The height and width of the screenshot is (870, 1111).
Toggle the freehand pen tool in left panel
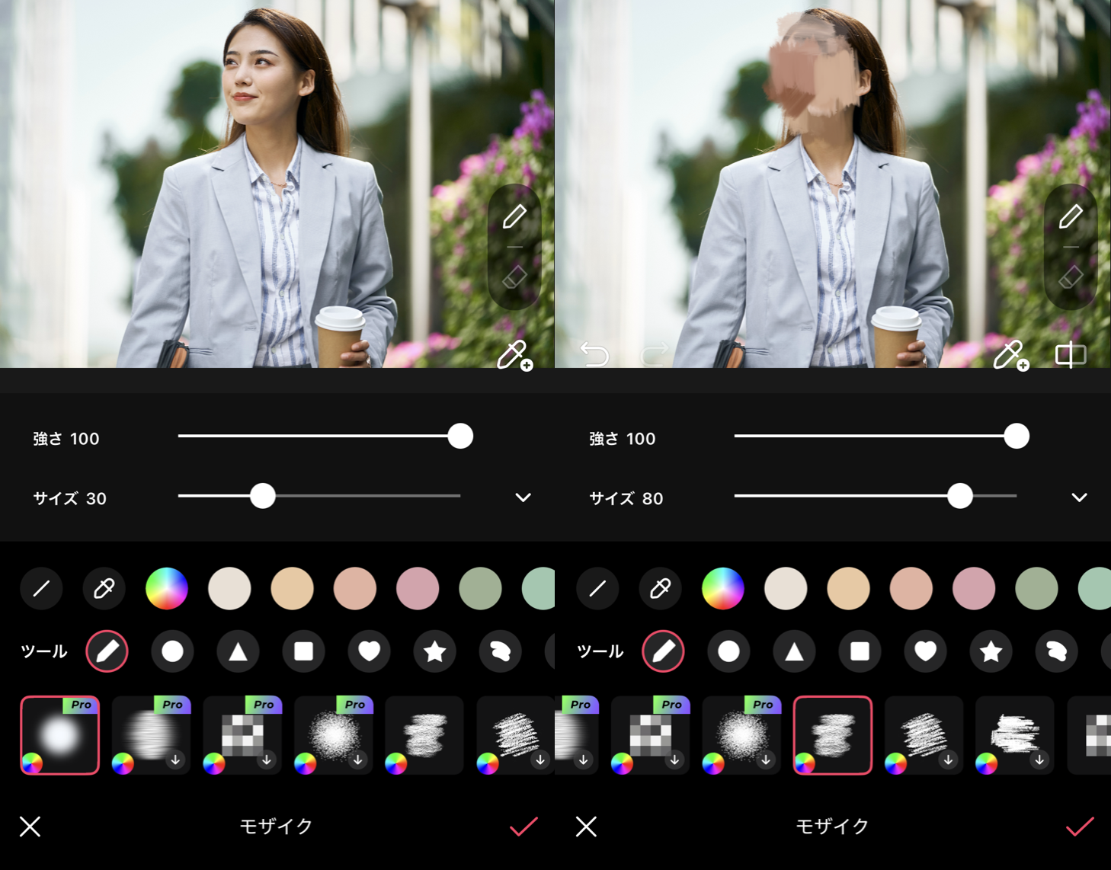tap(107, 651)
